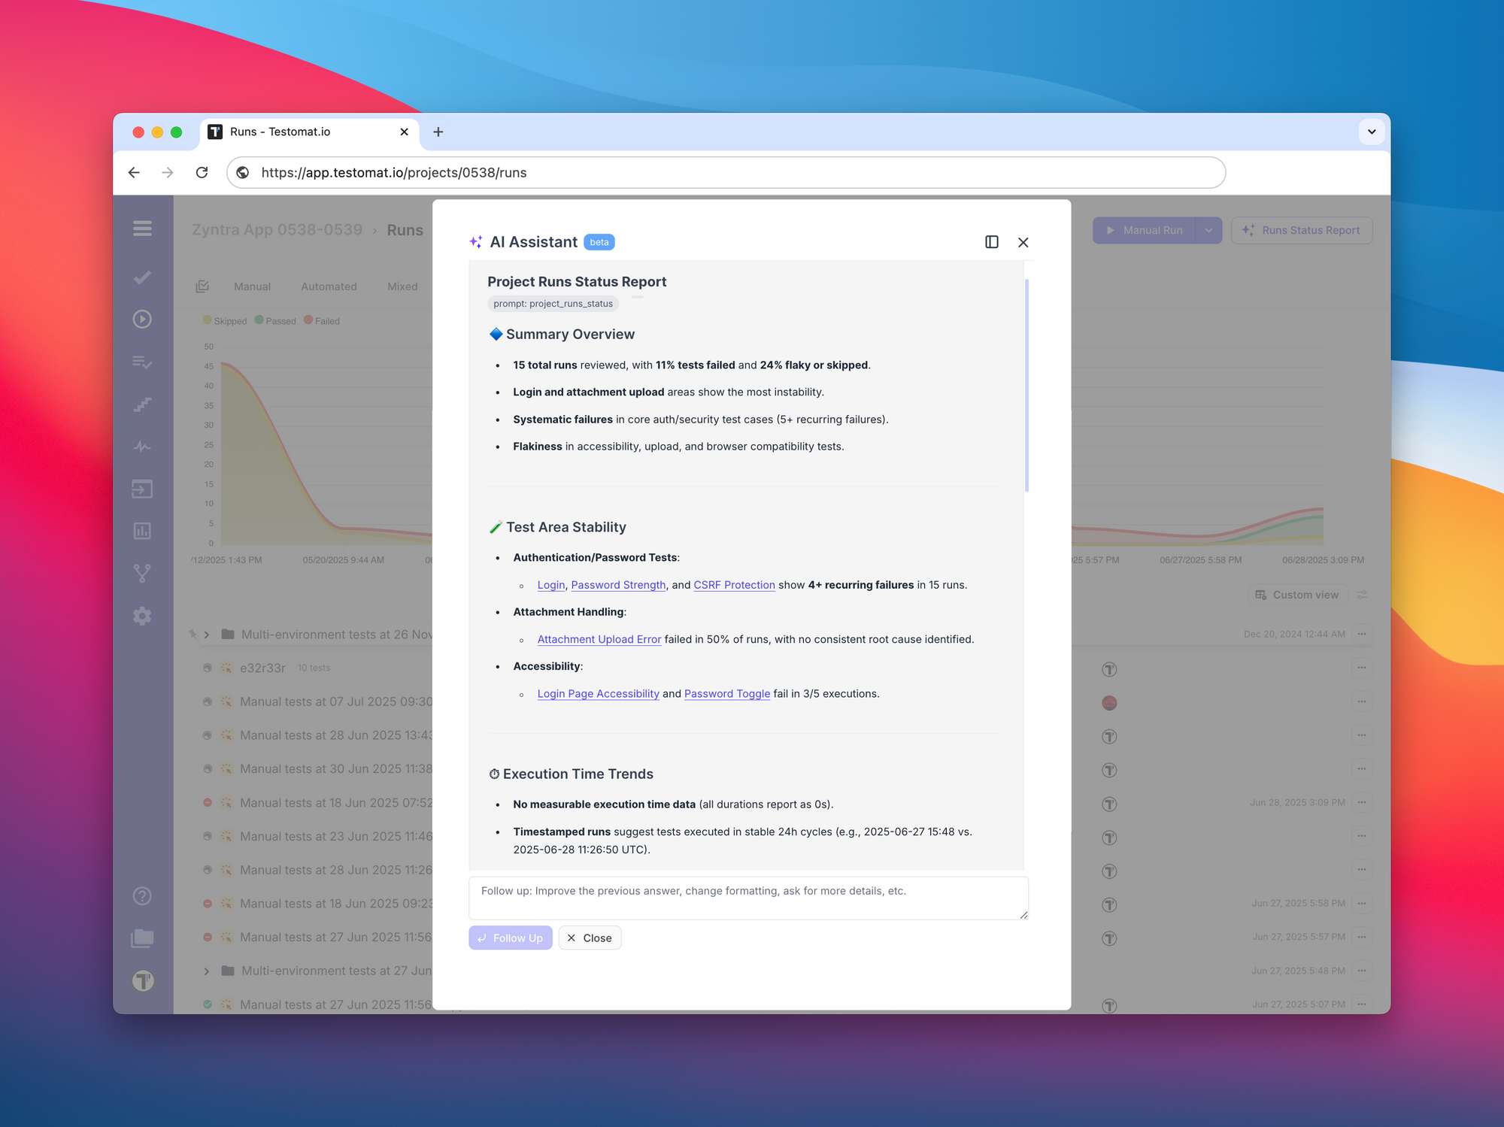Click the Custom view button
The height and width of the screenshot is (1127, 1504).
tap(1297, 595)
